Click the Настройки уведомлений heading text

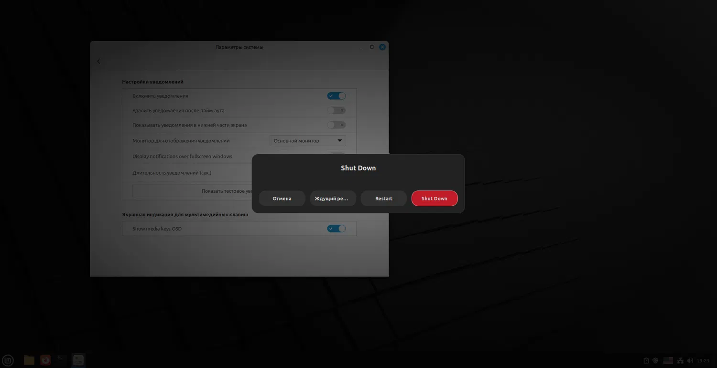153,82
